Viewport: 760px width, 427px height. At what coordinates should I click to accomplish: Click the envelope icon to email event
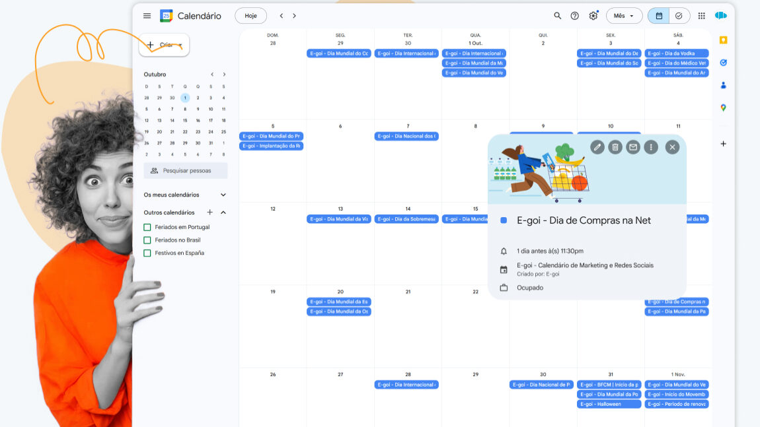point(633,147)
